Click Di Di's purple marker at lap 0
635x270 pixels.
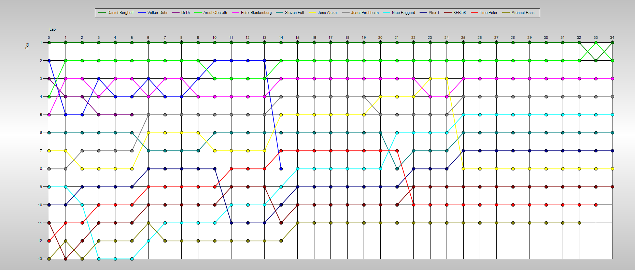click(49, 79)
